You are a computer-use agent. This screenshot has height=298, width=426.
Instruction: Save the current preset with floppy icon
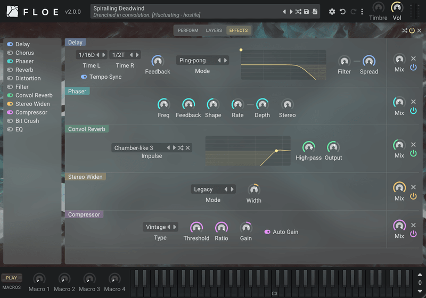click(306, 12)
